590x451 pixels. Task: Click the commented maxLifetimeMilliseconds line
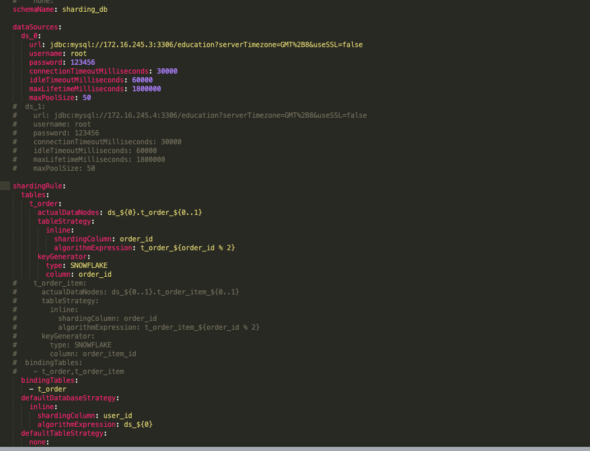click(89, 160)
